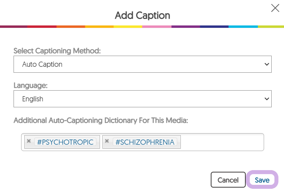284x190 pixels.
Task: Click the chevron on Auto Caption select
Action: pyautogui.click(x=267, y=64)
